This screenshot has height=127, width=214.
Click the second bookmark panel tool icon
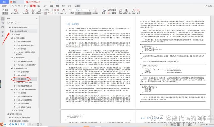(x=12, y=23)
